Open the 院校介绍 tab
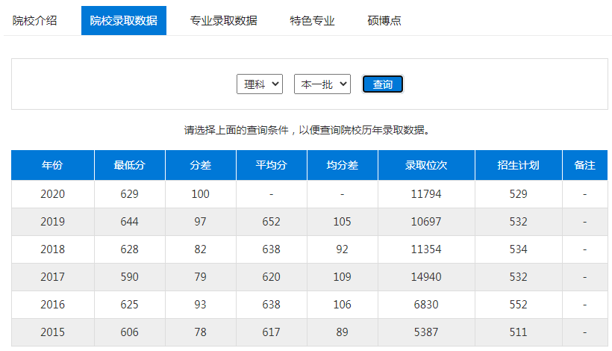The width and height of the screenshot is (612, 351). [x=34, y=20]
